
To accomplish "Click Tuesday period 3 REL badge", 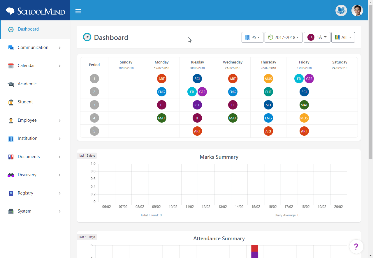I will point(197,105).
